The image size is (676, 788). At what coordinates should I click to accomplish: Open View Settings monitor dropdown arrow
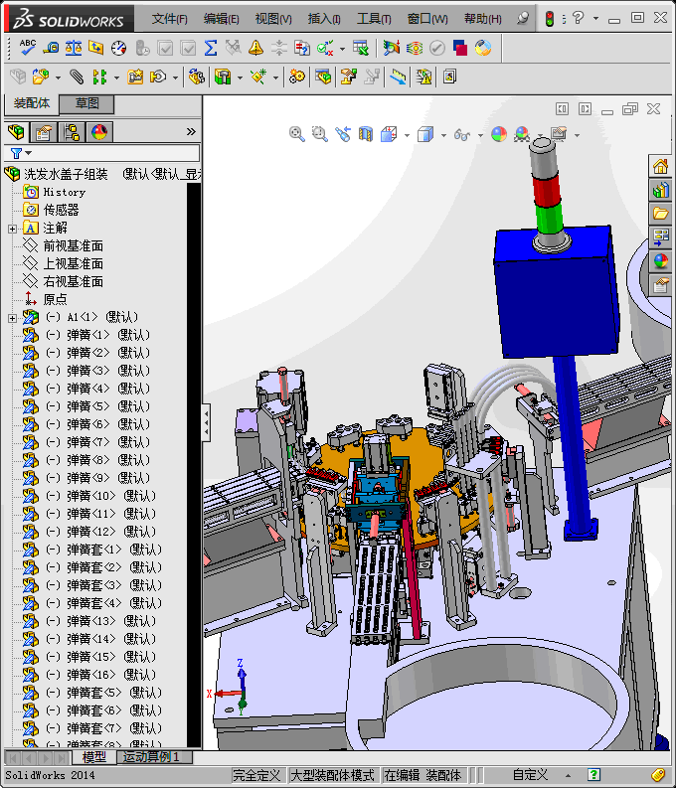point(577,135)
